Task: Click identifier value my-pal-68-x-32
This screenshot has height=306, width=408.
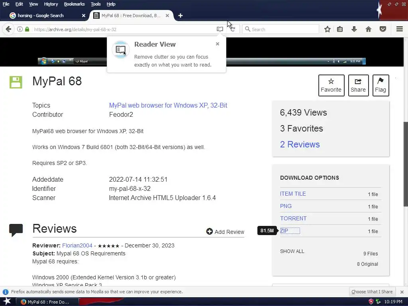Action: click(130, 188)
